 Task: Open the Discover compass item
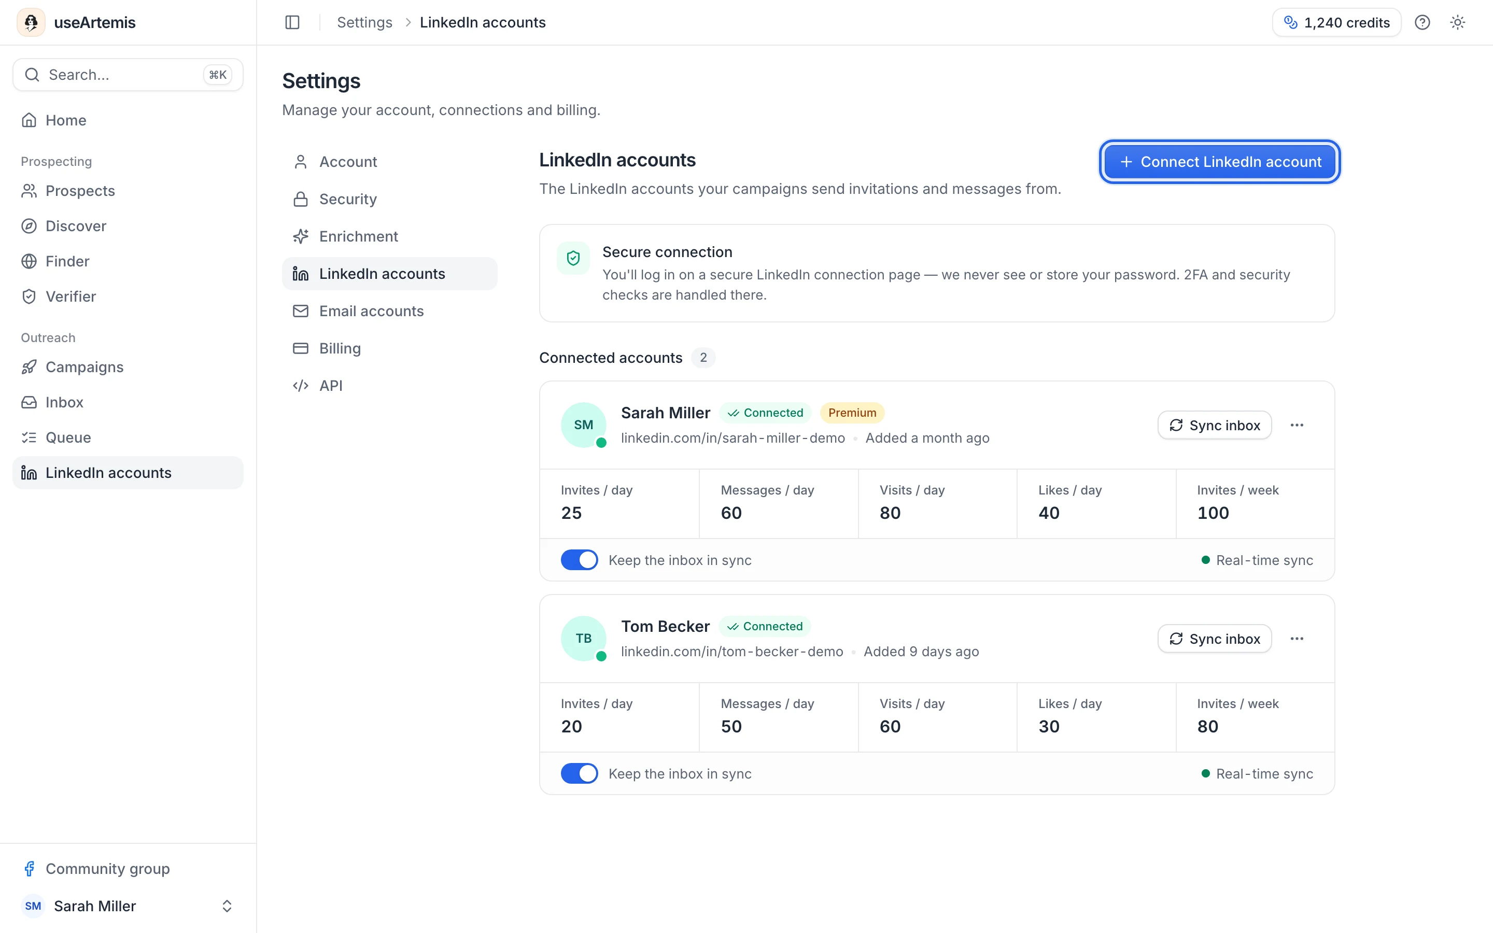tap(128, 226)
